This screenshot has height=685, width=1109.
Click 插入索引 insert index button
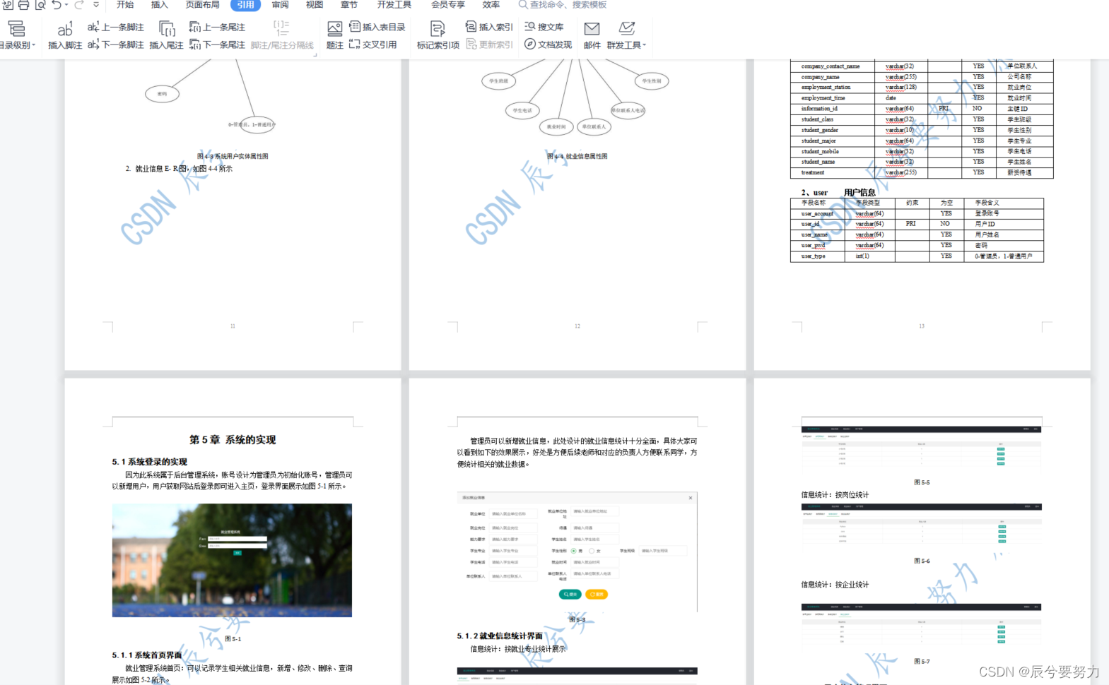tap(489, 27)
